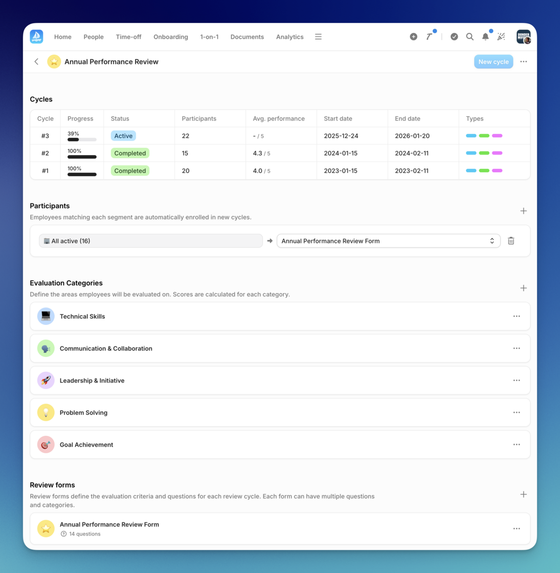Add a new participant segment
This screenshot has height=573, width=560.
523,211
